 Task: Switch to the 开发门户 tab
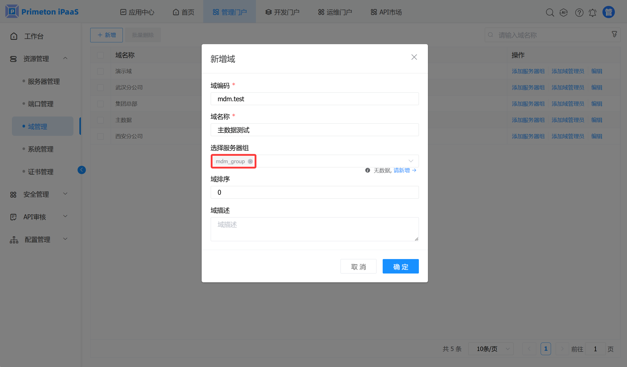[282, 12]
